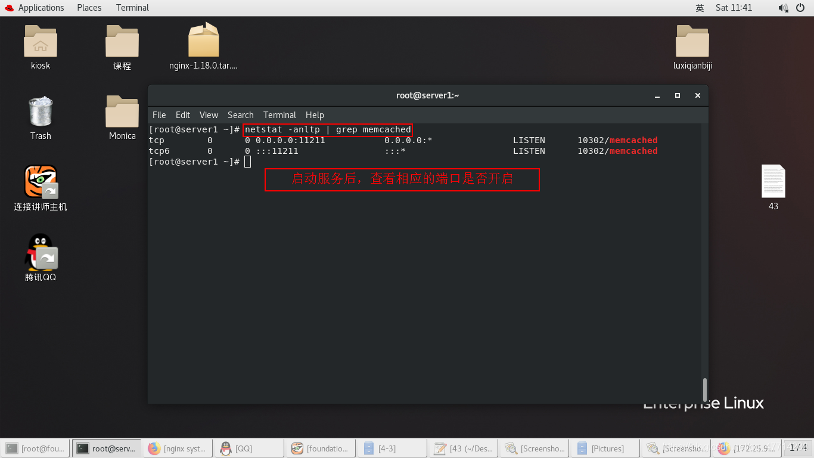Click the terminal's vertical scrollbar handle

(705, 389)
